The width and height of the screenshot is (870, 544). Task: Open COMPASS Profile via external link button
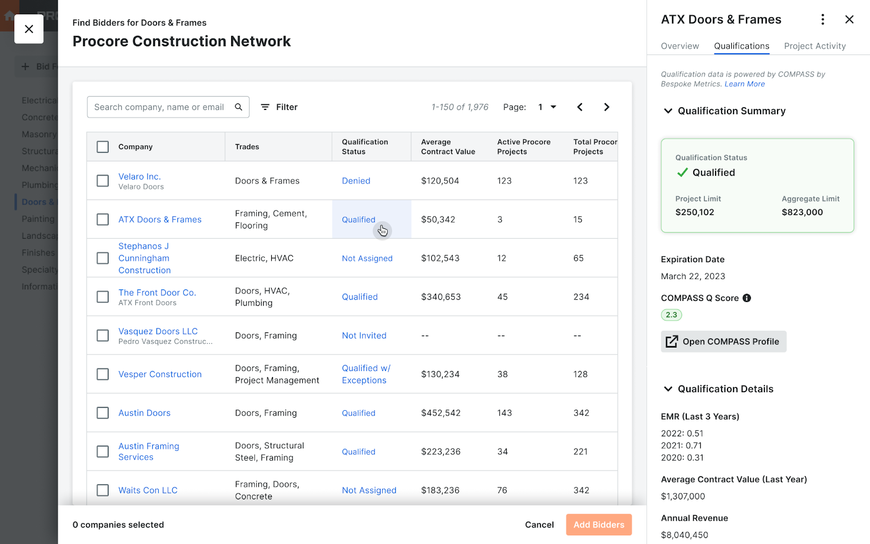click(x=723, y=341)
